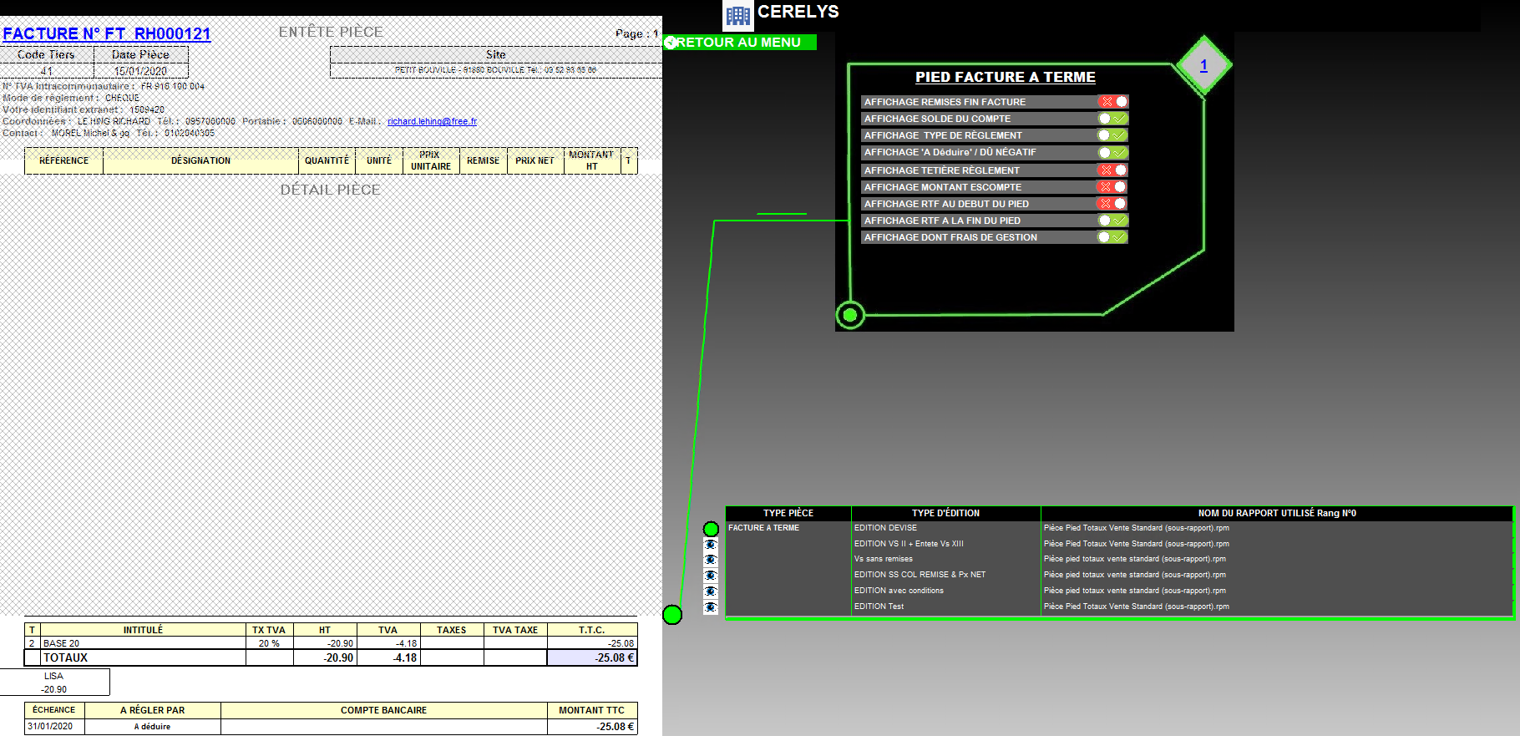Click the RETOUR AU MENU button
The width and height of the screenshot is (1520, 736).
pyautogui.click(x=739, y=43)
